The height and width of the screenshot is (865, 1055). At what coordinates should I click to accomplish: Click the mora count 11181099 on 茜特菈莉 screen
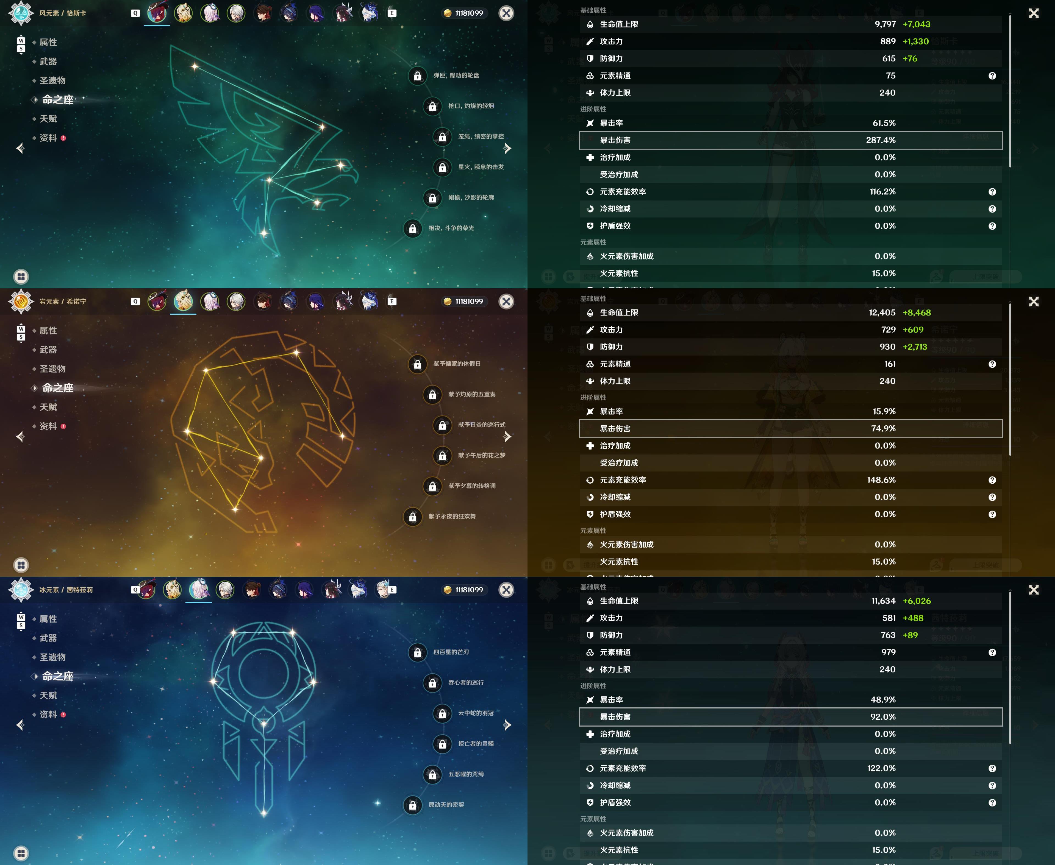pyautogui.click(x=469, y=590)
